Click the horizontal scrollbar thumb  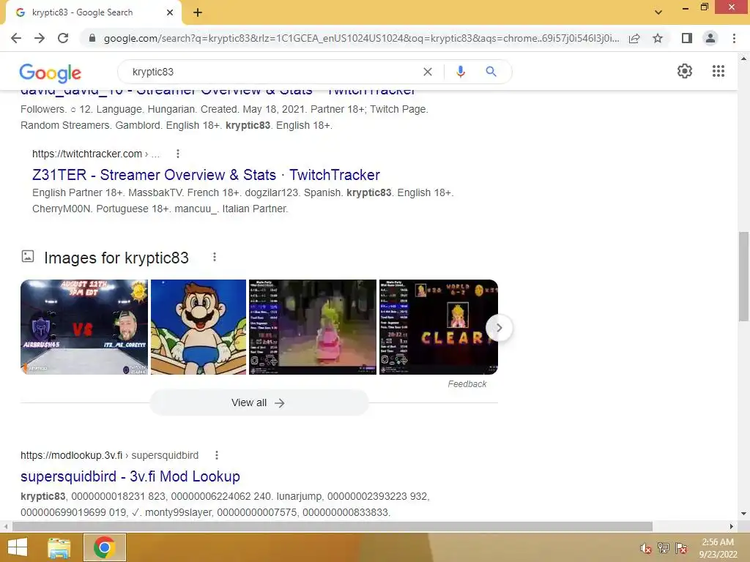(x=333, y=527)
